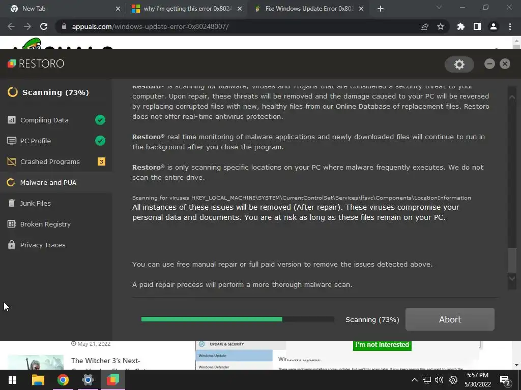
Task: Click the Crashed Programs icon
Action: pos(11,161)
